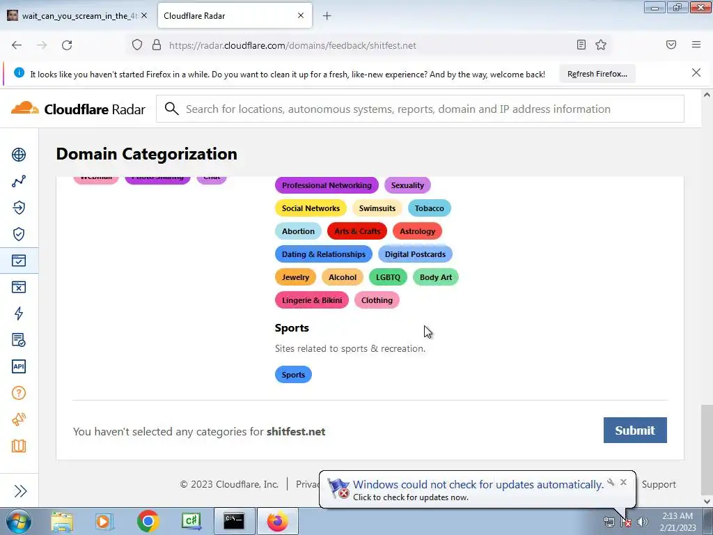713x535 pixels.
Task: Open File Explorer from the taskbar
Action: [61, 521]
